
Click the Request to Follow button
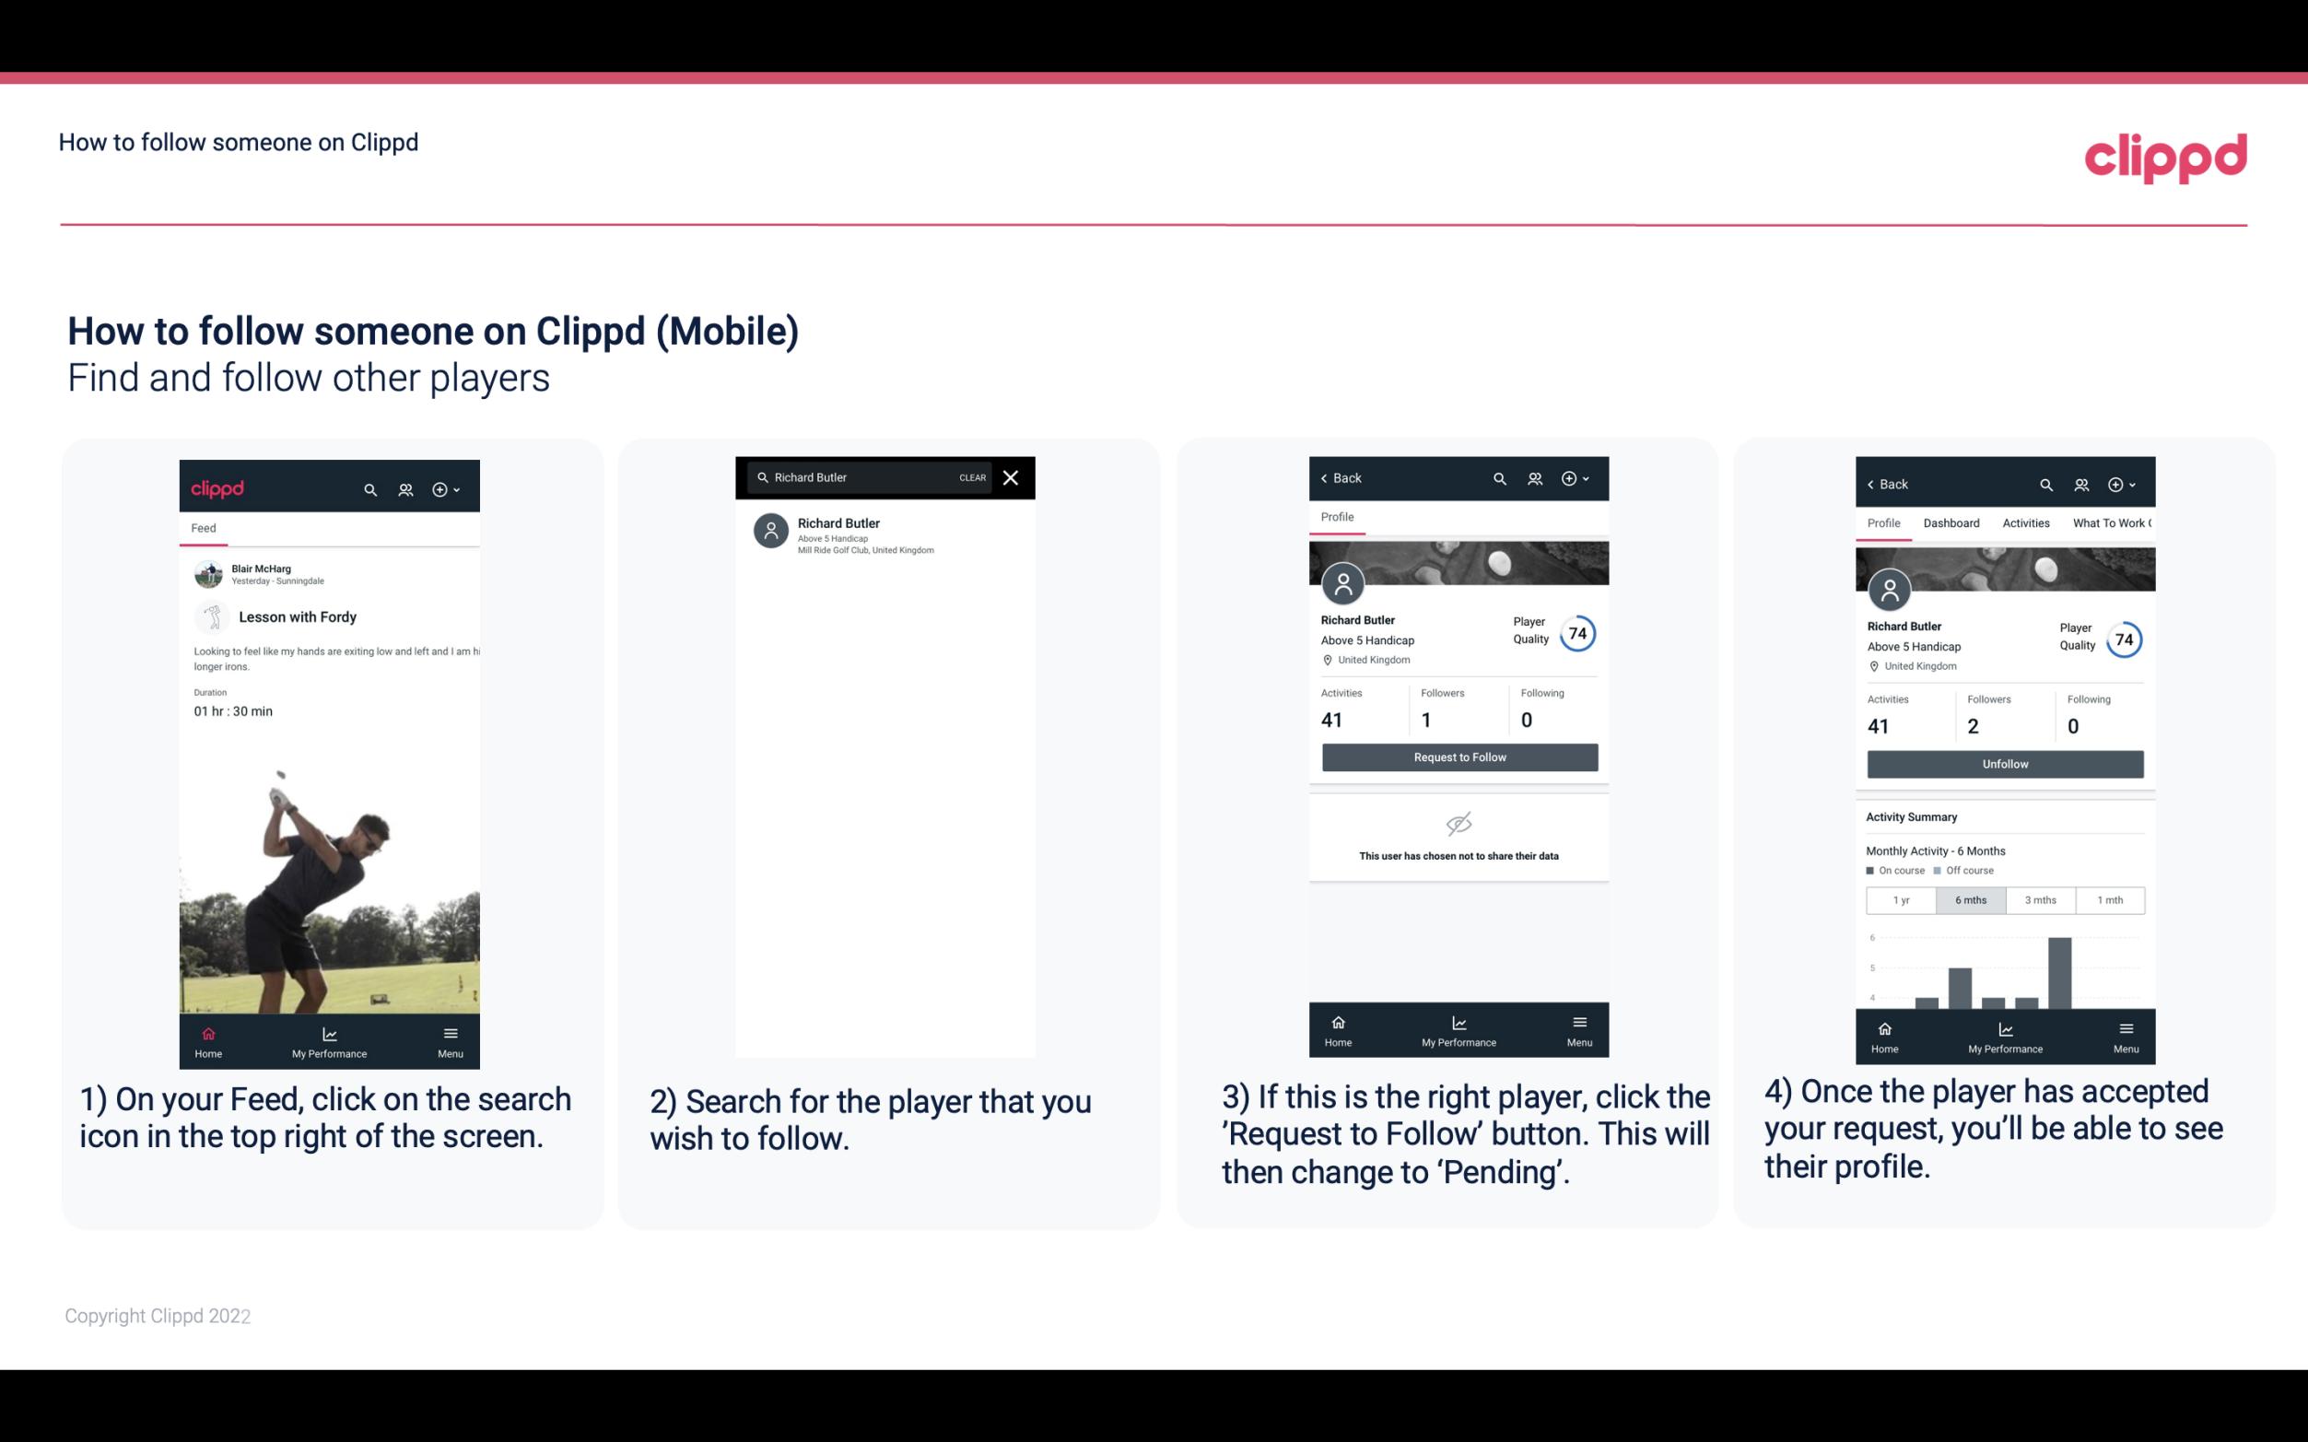tap(1458, 757)
